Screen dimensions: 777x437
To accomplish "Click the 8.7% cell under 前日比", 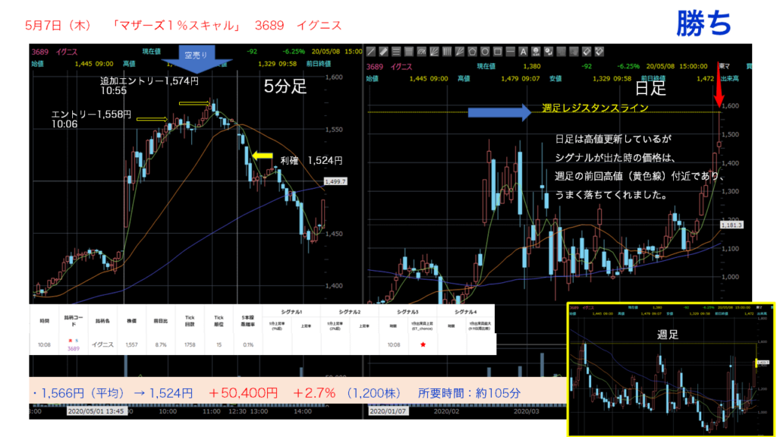I will tap(161, 345).
